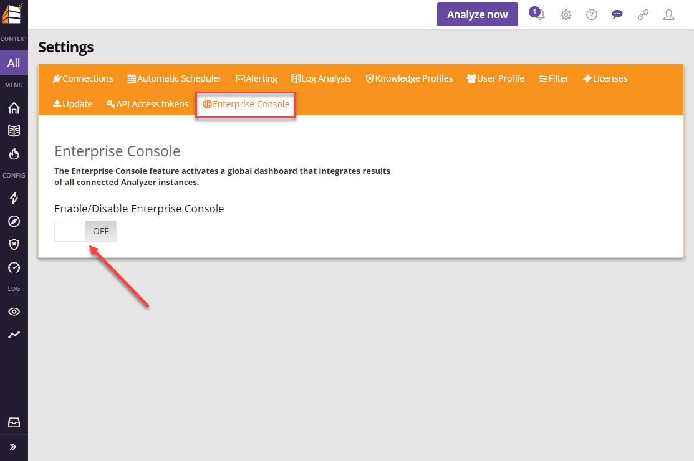Screen dimensions: 694x461
Task: Select the trend chart icon in the sidebar
Action: 14,335
